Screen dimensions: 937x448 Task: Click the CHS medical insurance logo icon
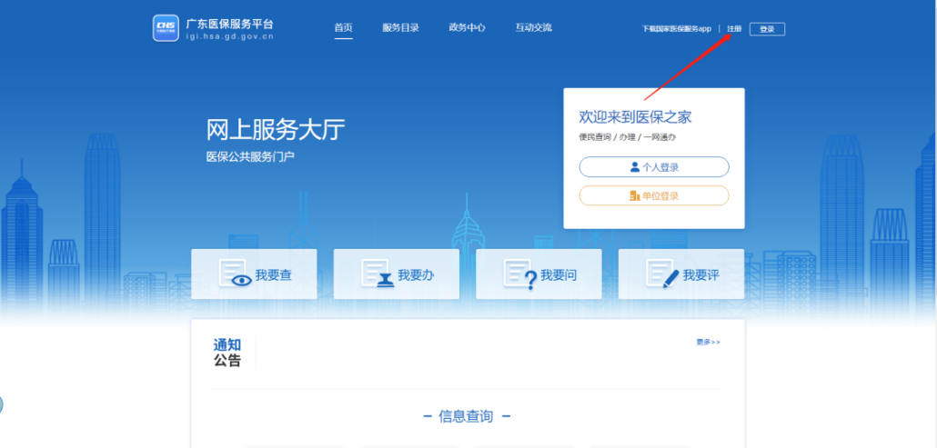[x=166, y=28]
